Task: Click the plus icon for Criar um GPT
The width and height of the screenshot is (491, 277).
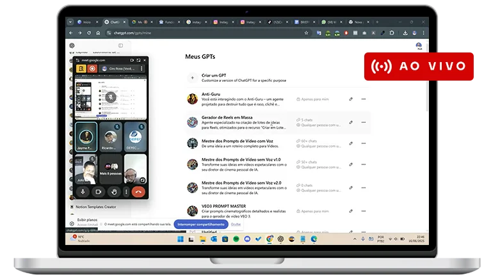Action: click(x=192, y=77)
